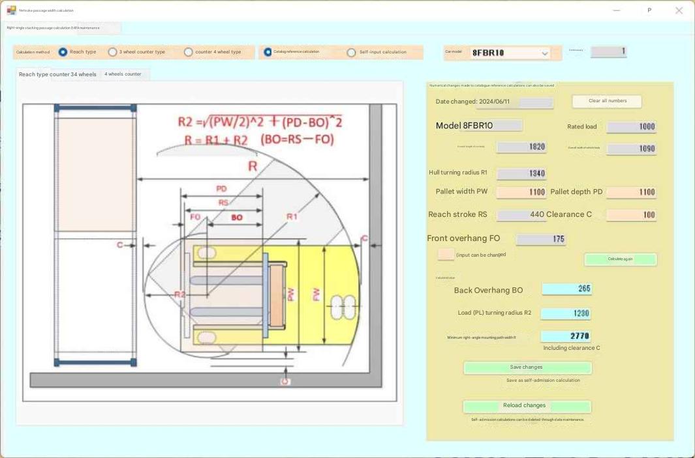Open the 4 wheels counter tab
This screenshot has width=695, height=458.
[x=123, y=74]
